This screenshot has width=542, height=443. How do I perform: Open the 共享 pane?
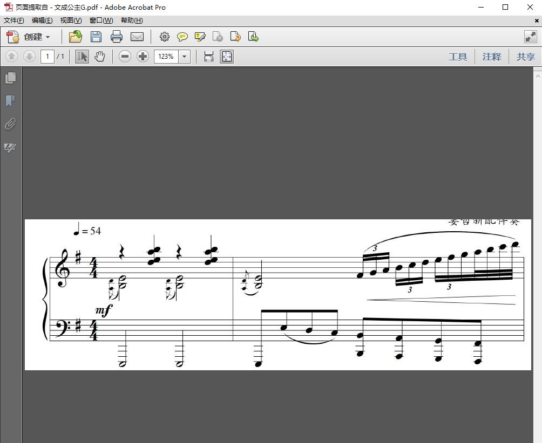[x=525, y=56]
